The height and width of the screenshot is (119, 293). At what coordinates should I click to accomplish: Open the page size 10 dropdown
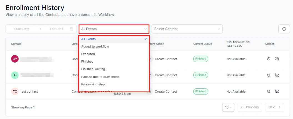click(x=228, y=107)
